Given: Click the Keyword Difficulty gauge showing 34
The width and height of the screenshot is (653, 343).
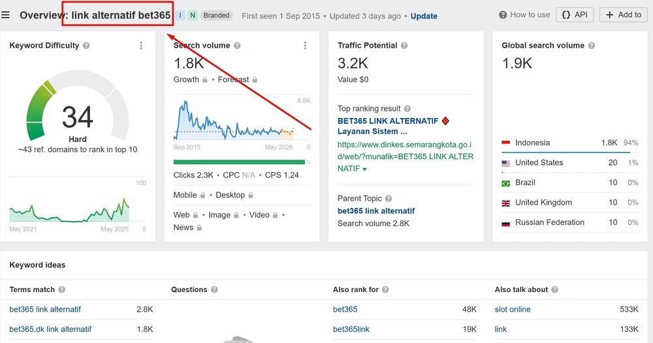Looking at the screenshot, I should tap(78, 106).
